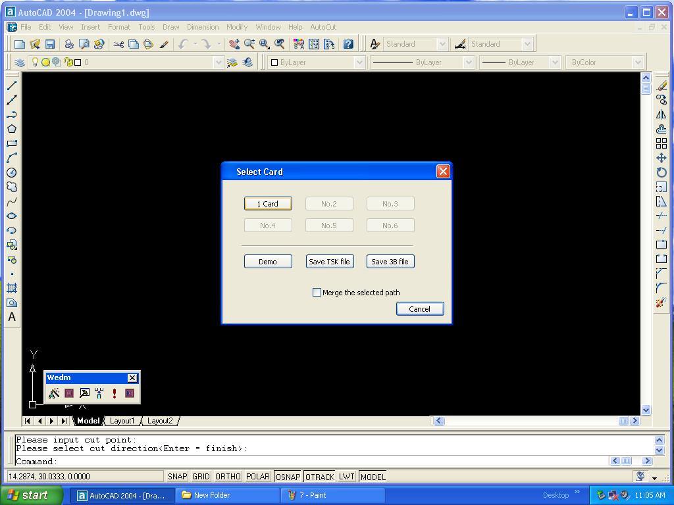The height and width of the screenshot is (505, 674).
Task: Switch to New Folder in taskbar
Action: (x=228, y=495)
